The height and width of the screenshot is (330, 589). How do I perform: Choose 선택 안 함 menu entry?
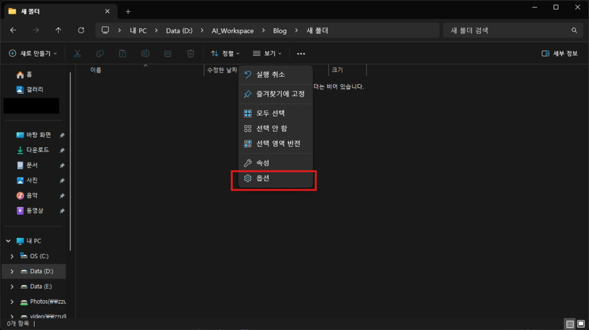click(x=276, y=128)
